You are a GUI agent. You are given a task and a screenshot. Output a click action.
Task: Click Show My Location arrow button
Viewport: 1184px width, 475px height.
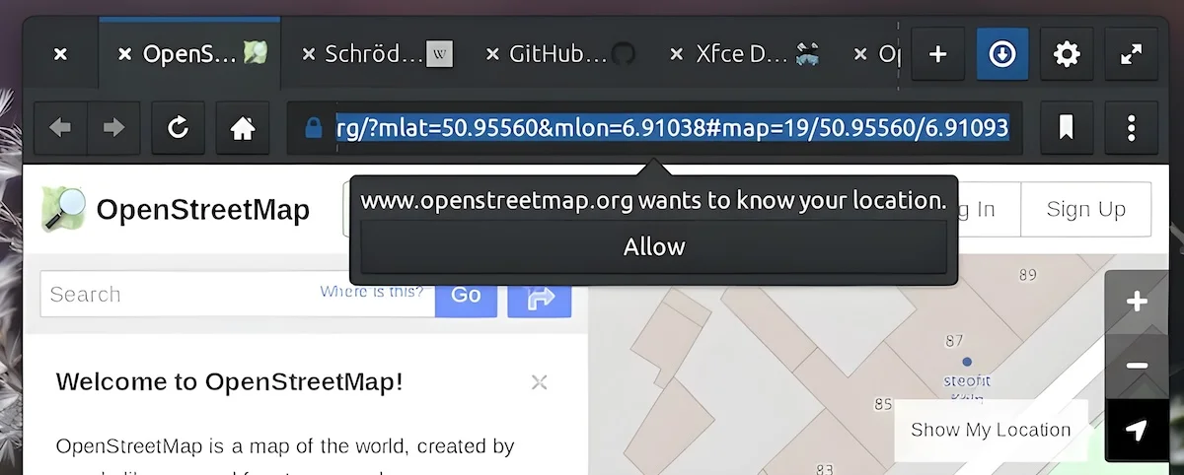point(1137,431)
